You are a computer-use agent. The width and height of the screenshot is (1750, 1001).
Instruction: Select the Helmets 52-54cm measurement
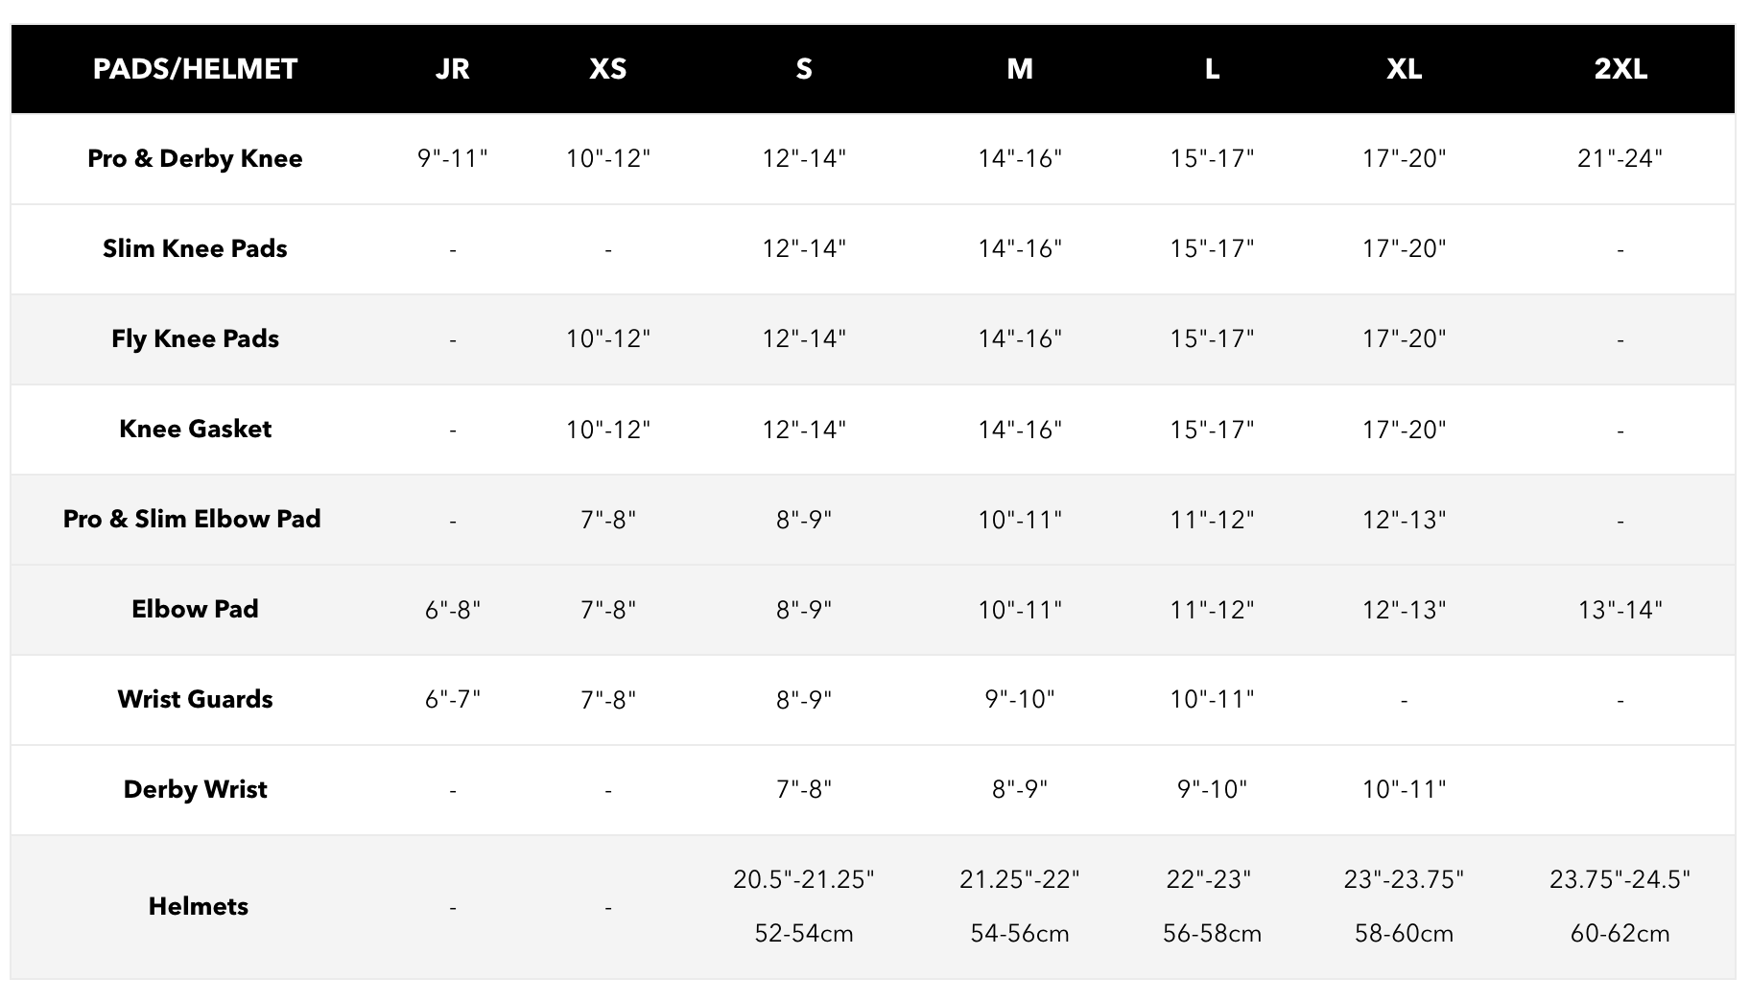point(803,934)
